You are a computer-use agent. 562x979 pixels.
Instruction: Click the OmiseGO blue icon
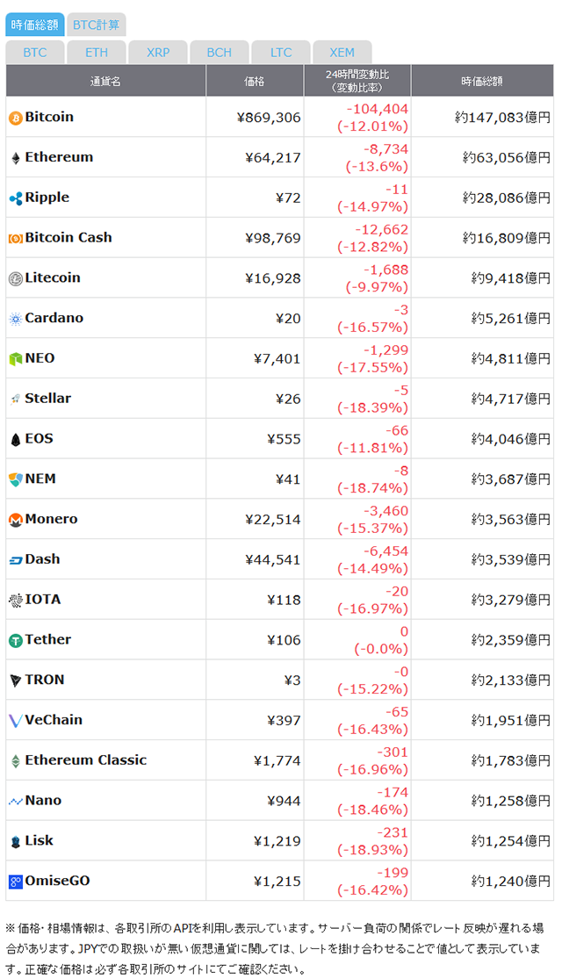[15, 882]
